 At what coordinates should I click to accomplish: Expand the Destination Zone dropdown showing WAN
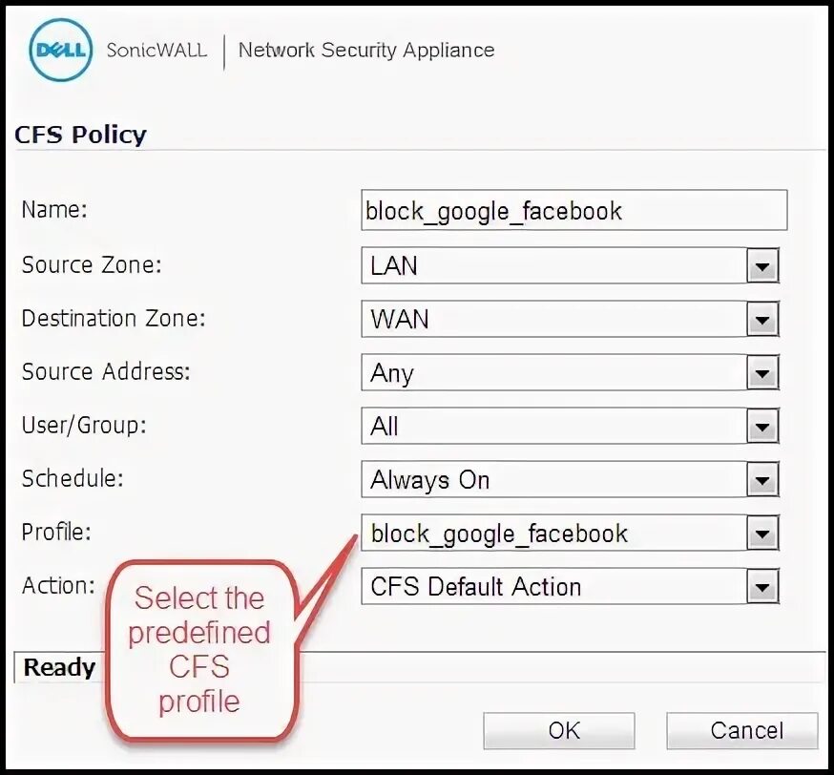570,320
